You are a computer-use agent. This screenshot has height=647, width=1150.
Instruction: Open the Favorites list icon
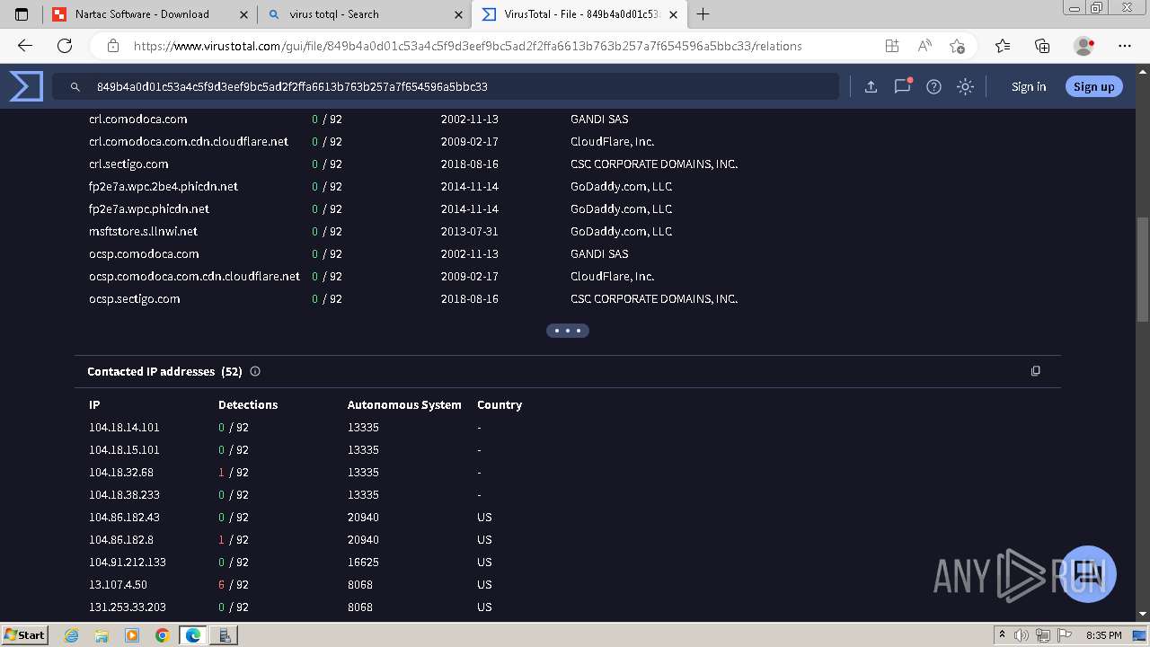(1003, 46)
